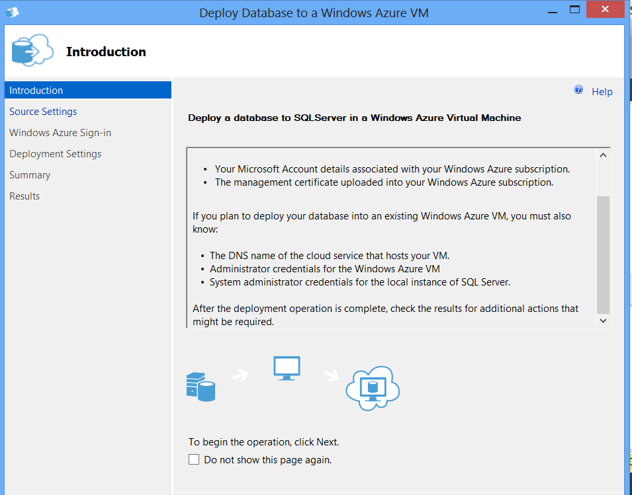This screenshot has width=632, height=495.
Task: Open the Help link
Action: click(602, 92)
